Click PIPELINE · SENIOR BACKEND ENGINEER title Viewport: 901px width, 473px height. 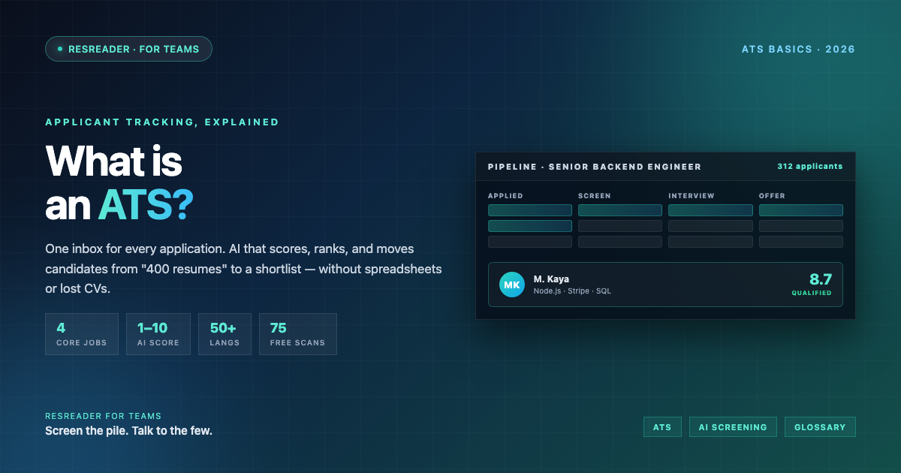pyautogui.click(x=595, y=167)
